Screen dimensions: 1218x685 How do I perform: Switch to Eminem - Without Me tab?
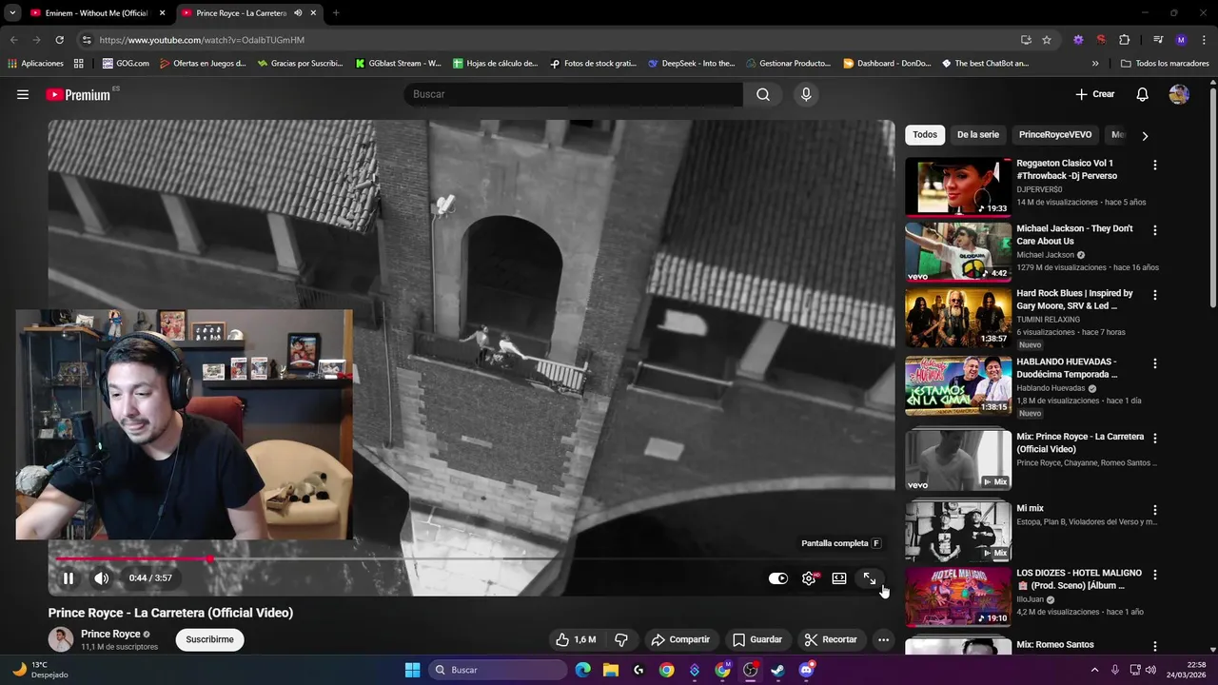tap(95, 13)
